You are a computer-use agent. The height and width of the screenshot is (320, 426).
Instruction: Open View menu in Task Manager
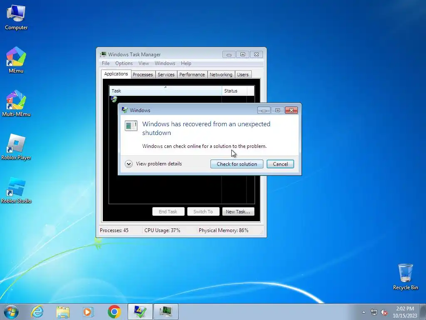(x=144, y=63)
